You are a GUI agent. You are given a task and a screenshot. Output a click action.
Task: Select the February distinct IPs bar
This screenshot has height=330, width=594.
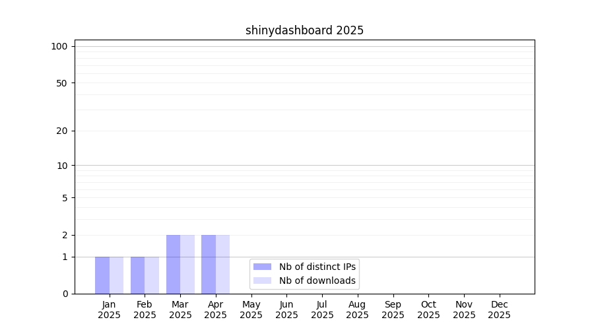tap(137, 275)
